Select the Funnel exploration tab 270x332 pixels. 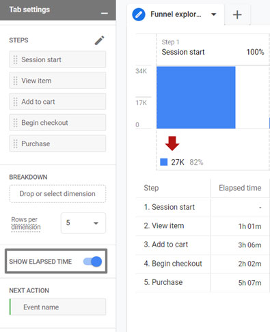point(176,14)
